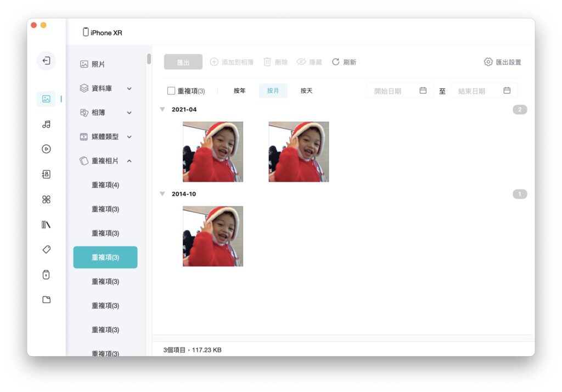Open end date calendar icon
This screenshot has width=562, height=392.
pos(507,91)
